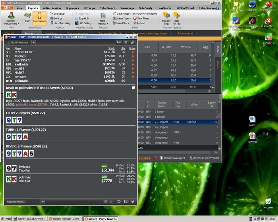Image resolution: width=278 pixels, height=222 pixels.
Task: Click the notes flag for NEV3RLUCKY
Action: coord(133,52)
